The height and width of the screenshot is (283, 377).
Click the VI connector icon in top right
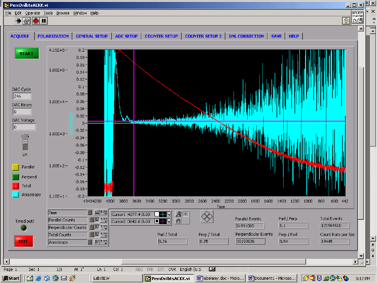click(357, 17)
